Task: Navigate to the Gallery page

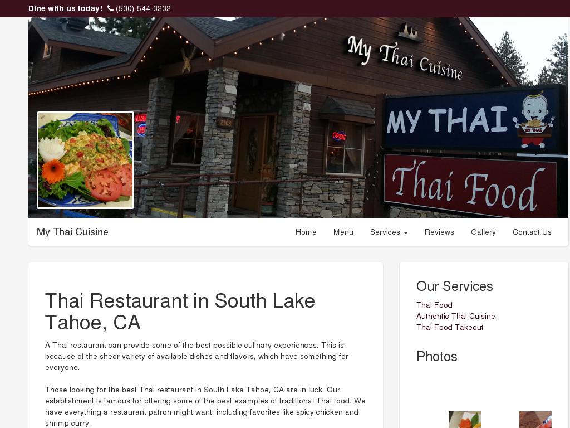Action: 483,232
